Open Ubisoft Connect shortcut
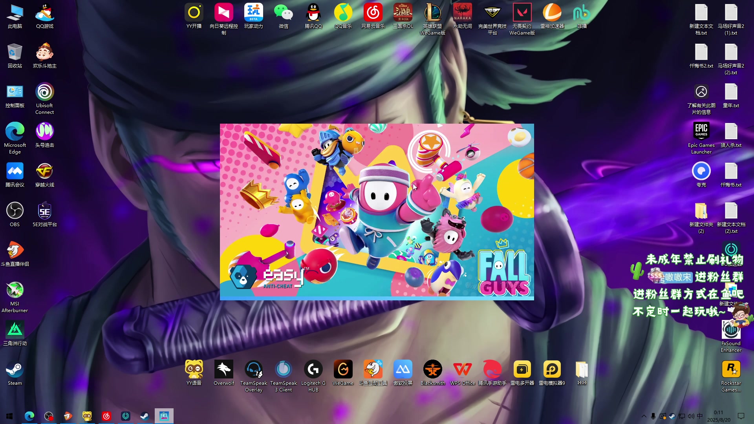The image size is (754, 424). [44, 99]
